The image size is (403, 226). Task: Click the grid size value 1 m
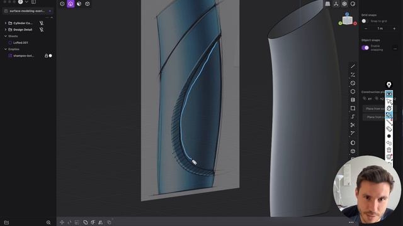click(380, 29)
